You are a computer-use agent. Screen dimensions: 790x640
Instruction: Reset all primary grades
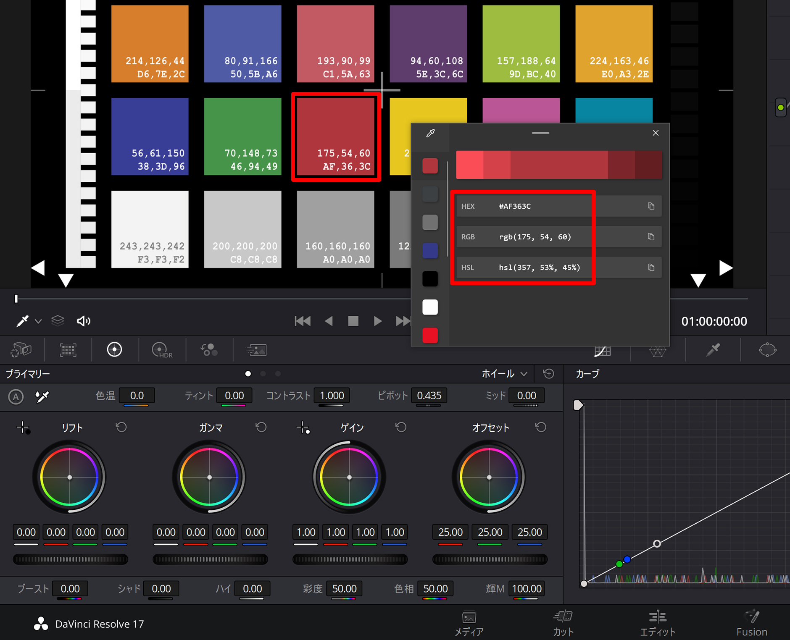[x=548, y=374]
